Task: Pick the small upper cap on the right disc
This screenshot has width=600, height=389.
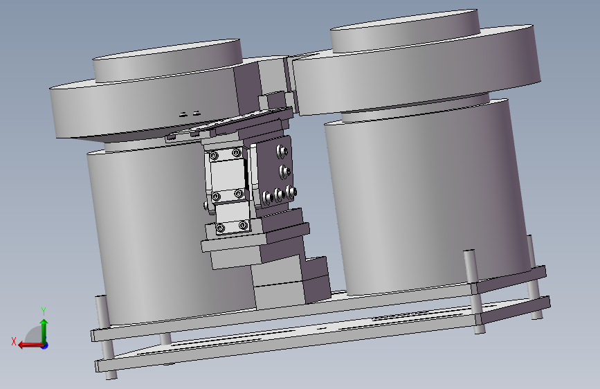Action: pyautogui.click(x=405, y=30)
